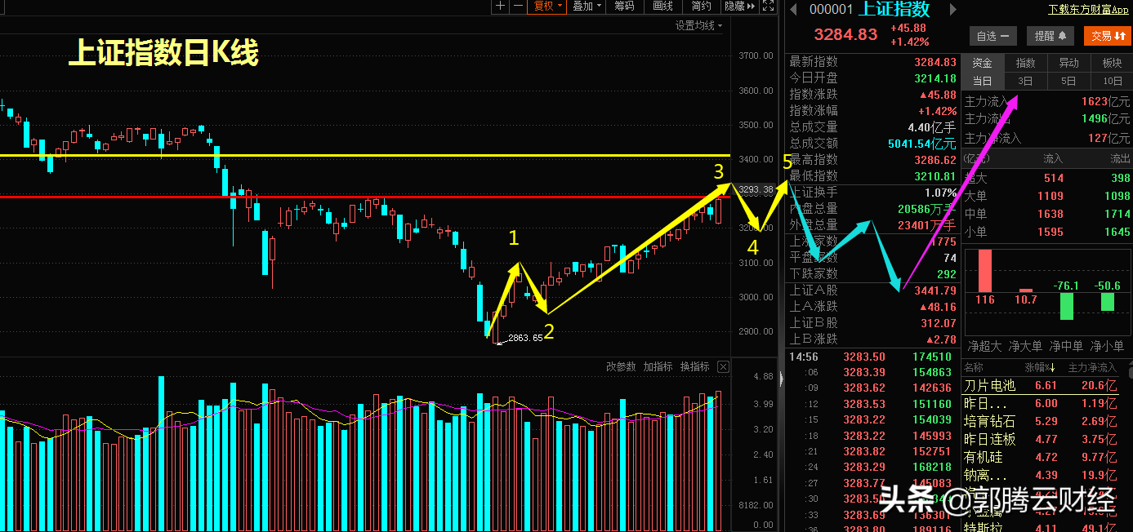Click 换指标 to change the indicator
Image resolution: width=1133 pixels, height=532 pixels.
[695, 366]
